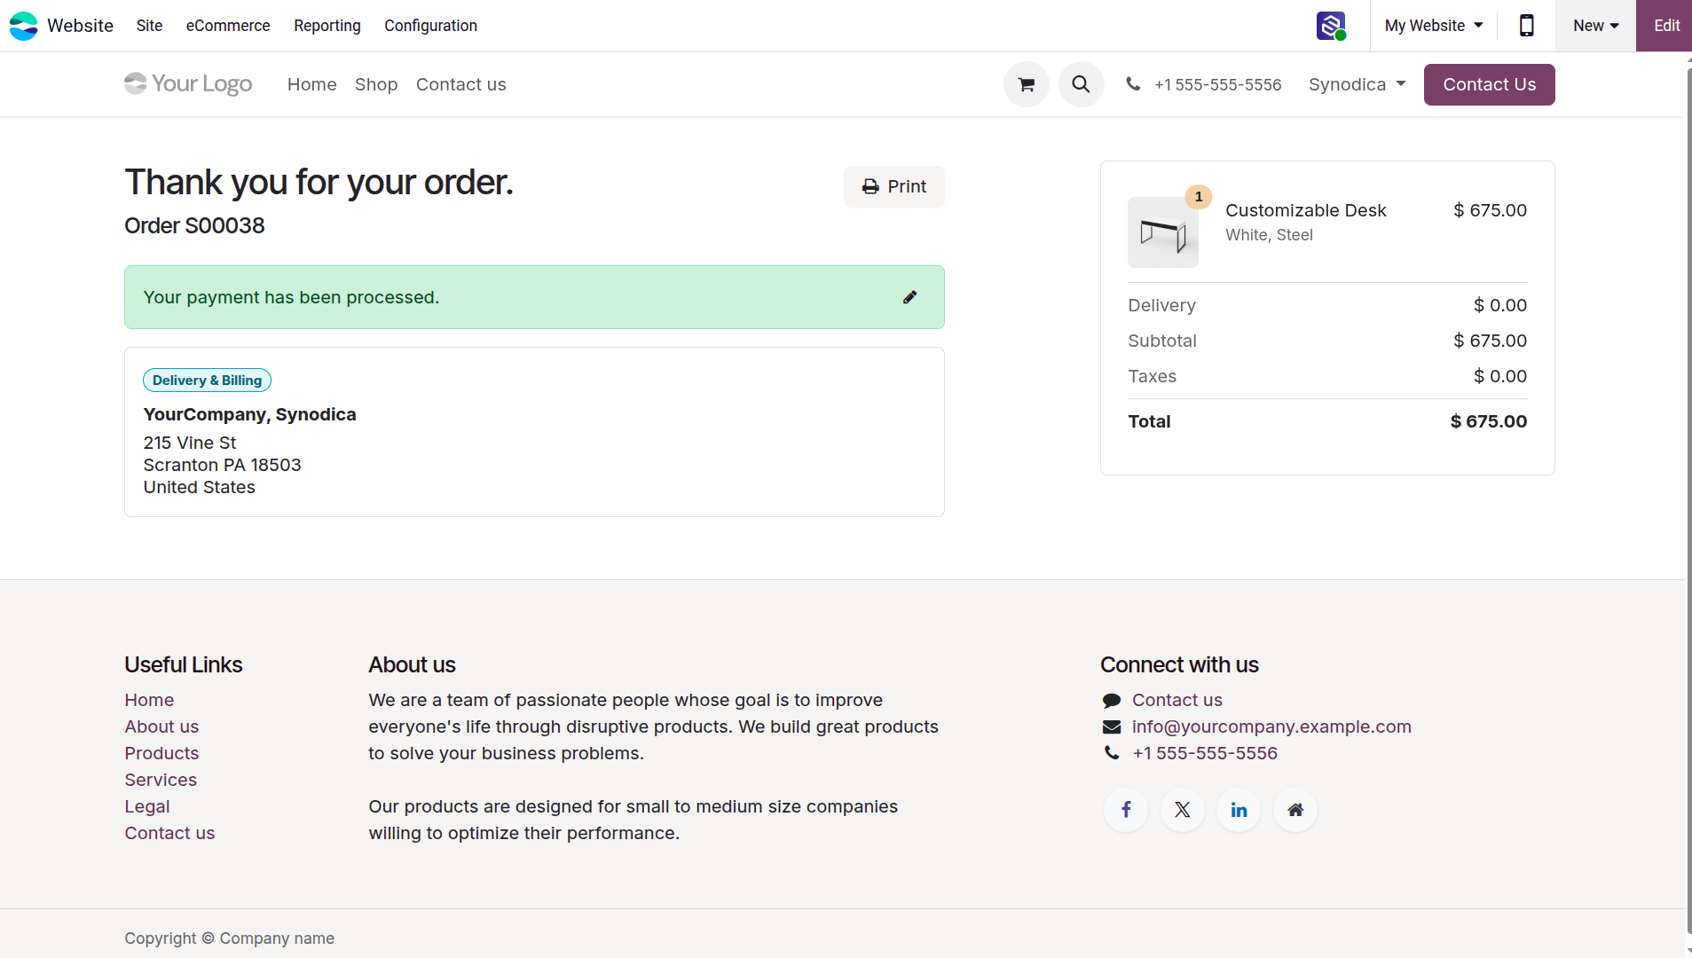Open the footer Services link
The width and height of the screenshot is (1692, 958).
[161, 780]
